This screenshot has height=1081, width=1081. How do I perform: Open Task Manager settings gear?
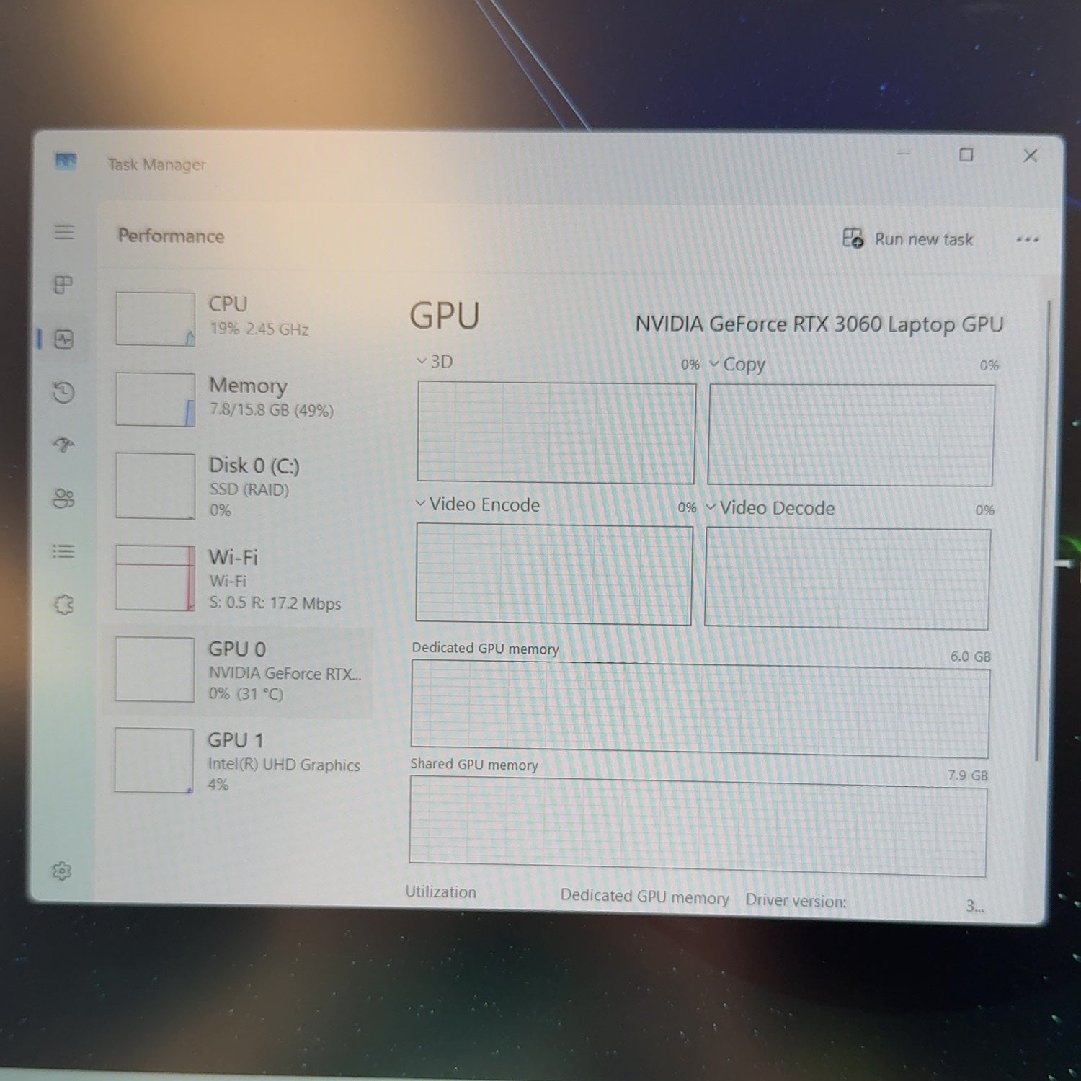[62, 871]
